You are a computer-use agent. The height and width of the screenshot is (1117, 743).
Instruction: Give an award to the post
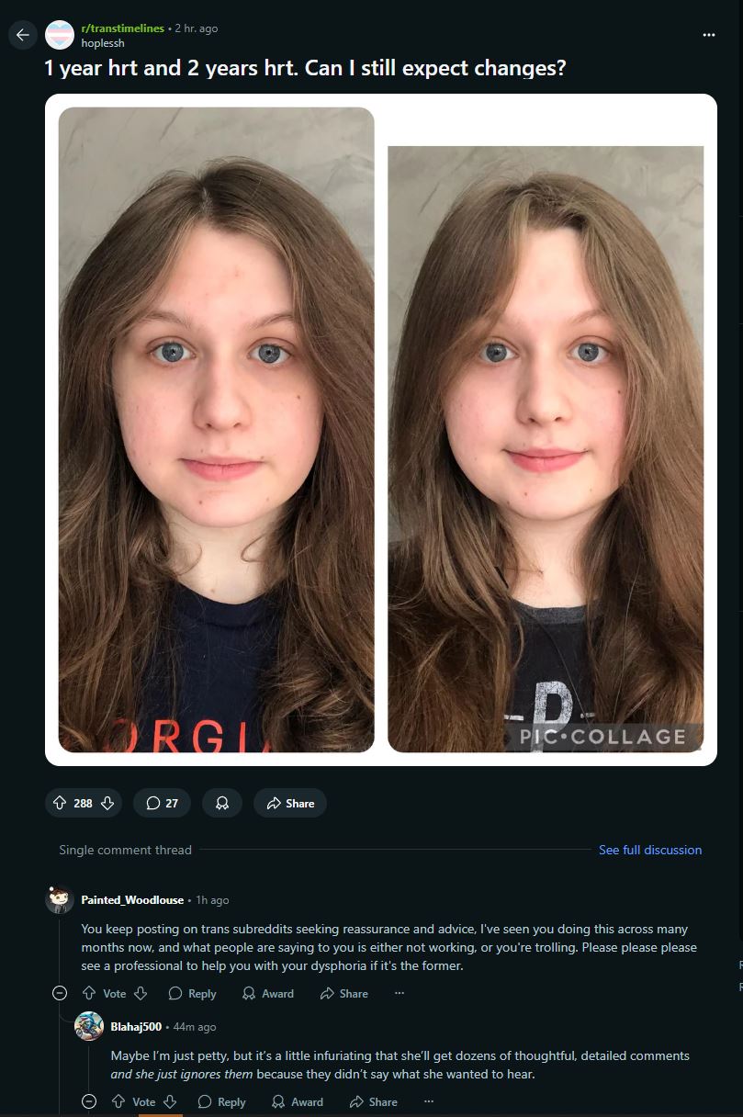[222, 803]
